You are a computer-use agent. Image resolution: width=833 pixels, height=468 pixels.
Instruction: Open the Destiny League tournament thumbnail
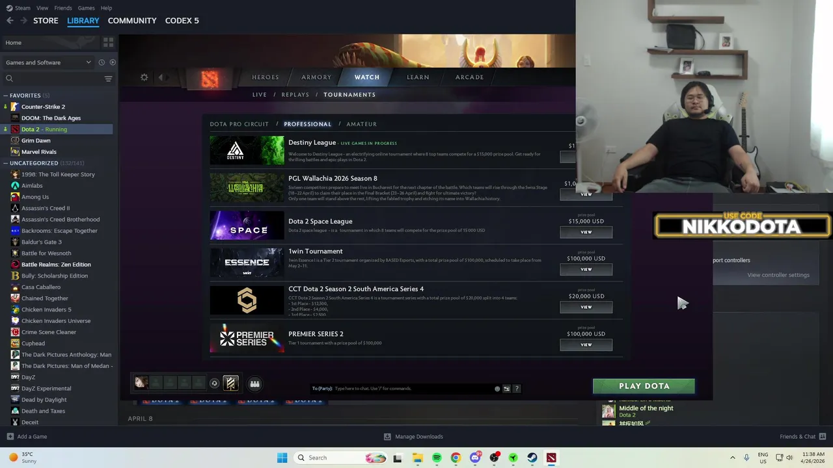[x=247, y=150]
